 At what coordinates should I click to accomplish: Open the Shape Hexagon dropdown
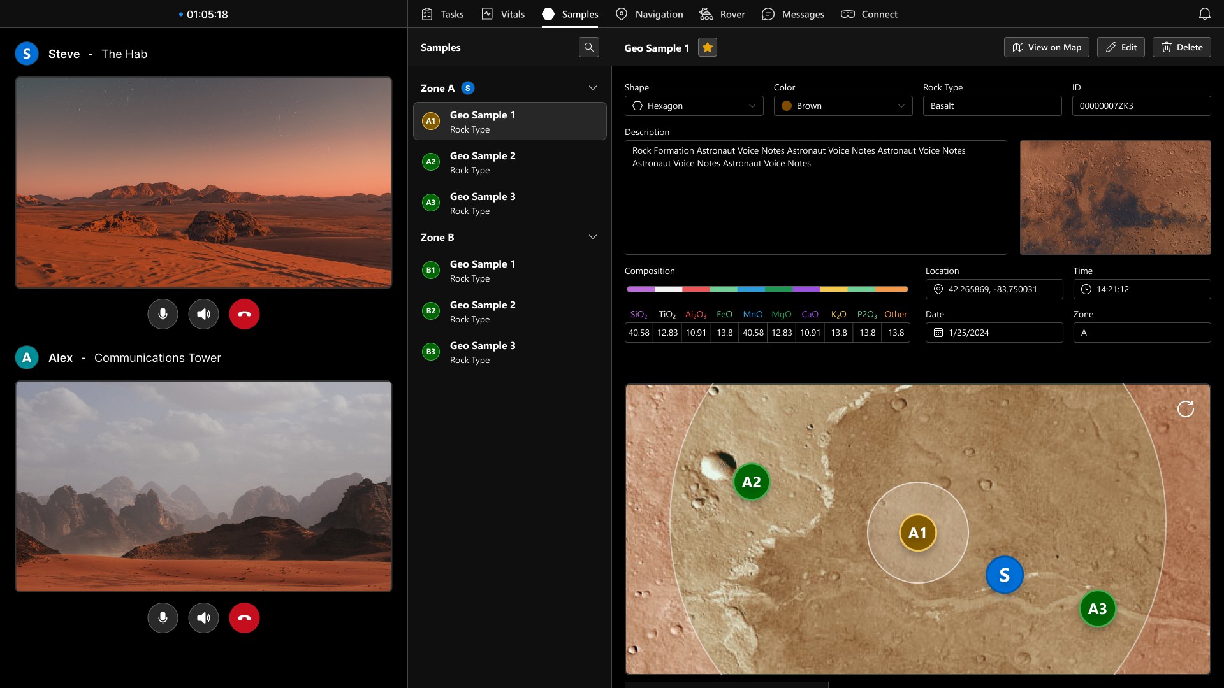(x=694, y=106)
